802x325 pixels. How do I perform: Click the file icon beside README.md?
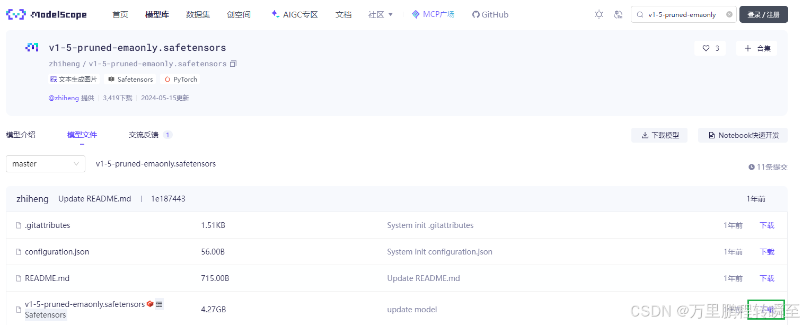coord(19,279)
